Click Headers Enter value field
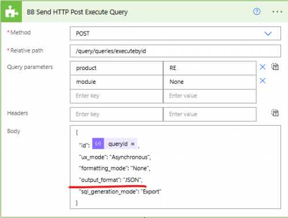Viewport: 288px width, 218px height. pos(210,114)
